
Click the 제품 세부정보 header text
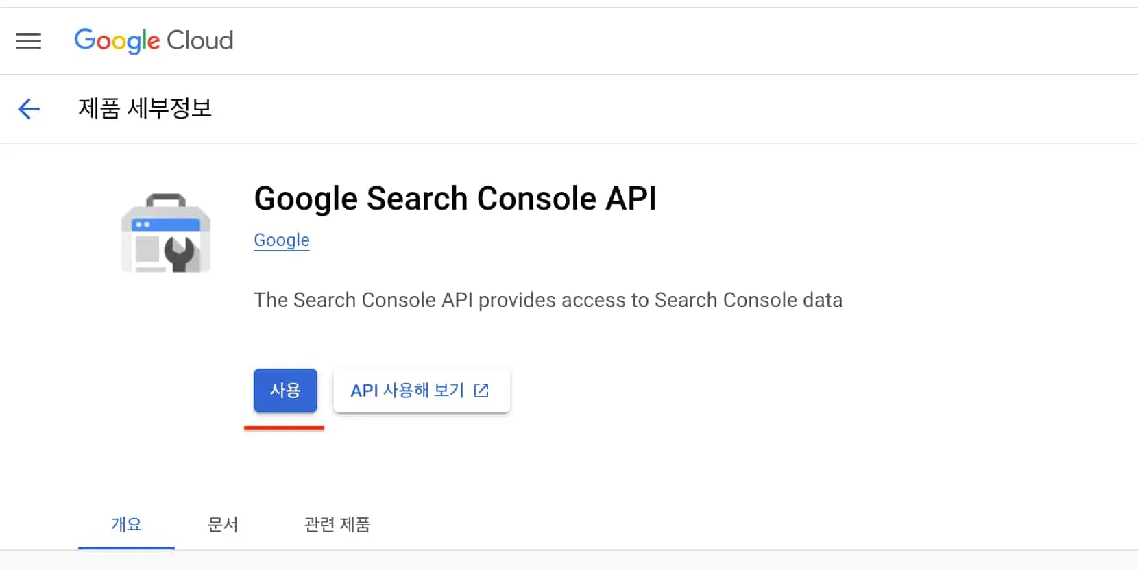coord(145,109)
